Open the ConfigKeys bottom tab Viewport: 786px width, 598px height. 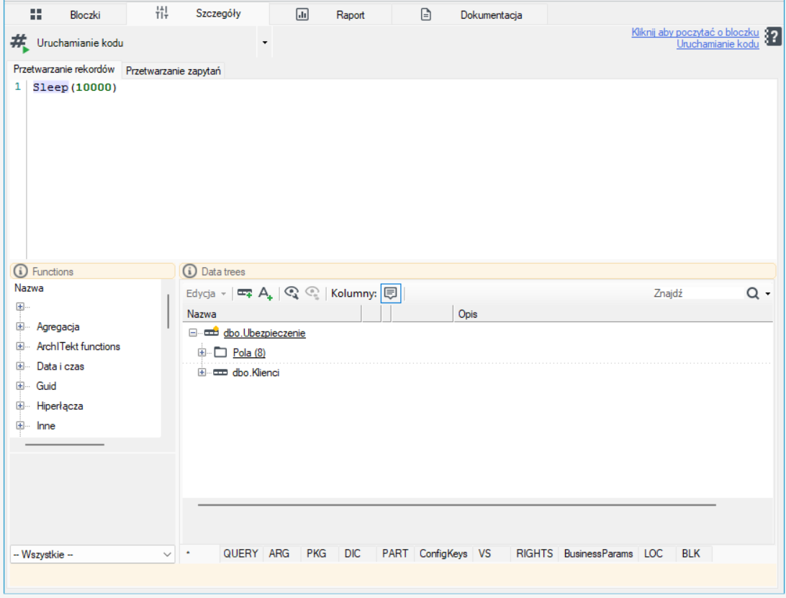pos(443,553)
